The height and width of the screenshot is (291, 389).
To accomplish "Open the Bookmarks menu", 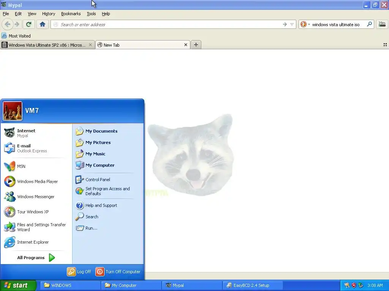I will (71, 14).
